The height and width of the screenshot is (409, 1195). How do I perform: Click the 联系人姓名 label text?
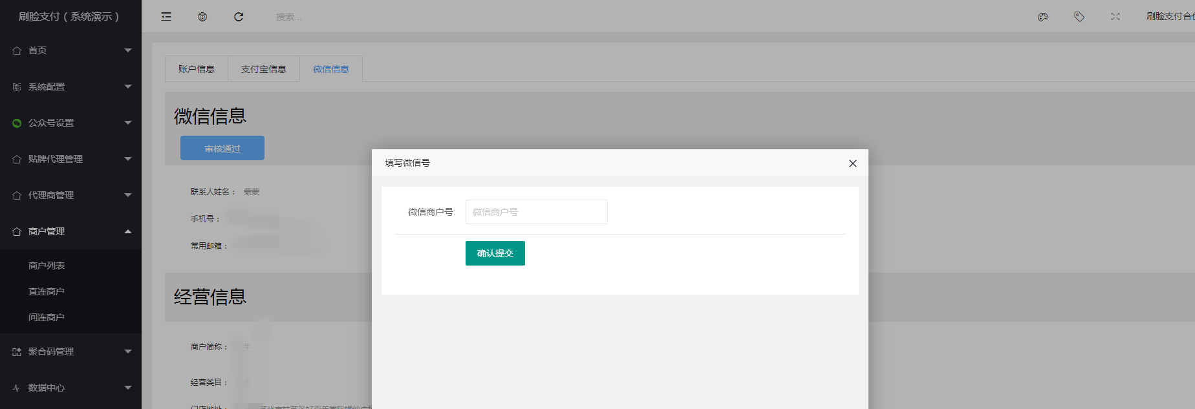213,192
